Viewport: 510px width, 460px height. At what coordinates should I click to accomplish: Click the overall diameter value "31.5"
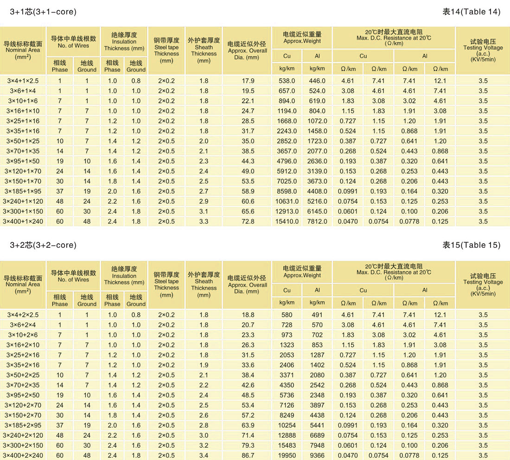[248, 355]
